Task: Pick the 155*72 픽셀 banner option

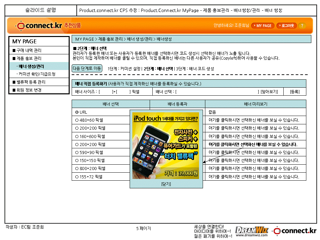Action: (77, 177)
